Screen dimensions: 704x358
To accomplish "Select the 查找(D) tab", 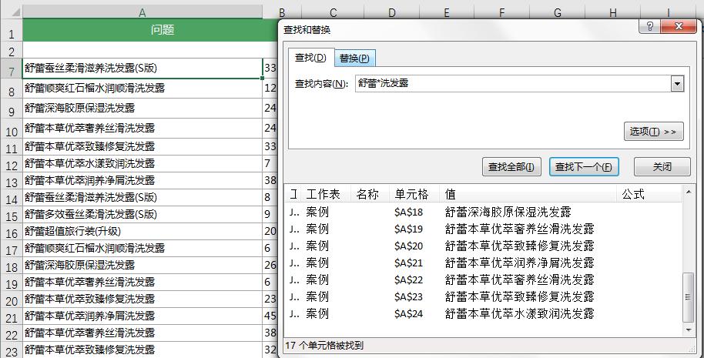I will pyautogui.click(x=310, y=58).
